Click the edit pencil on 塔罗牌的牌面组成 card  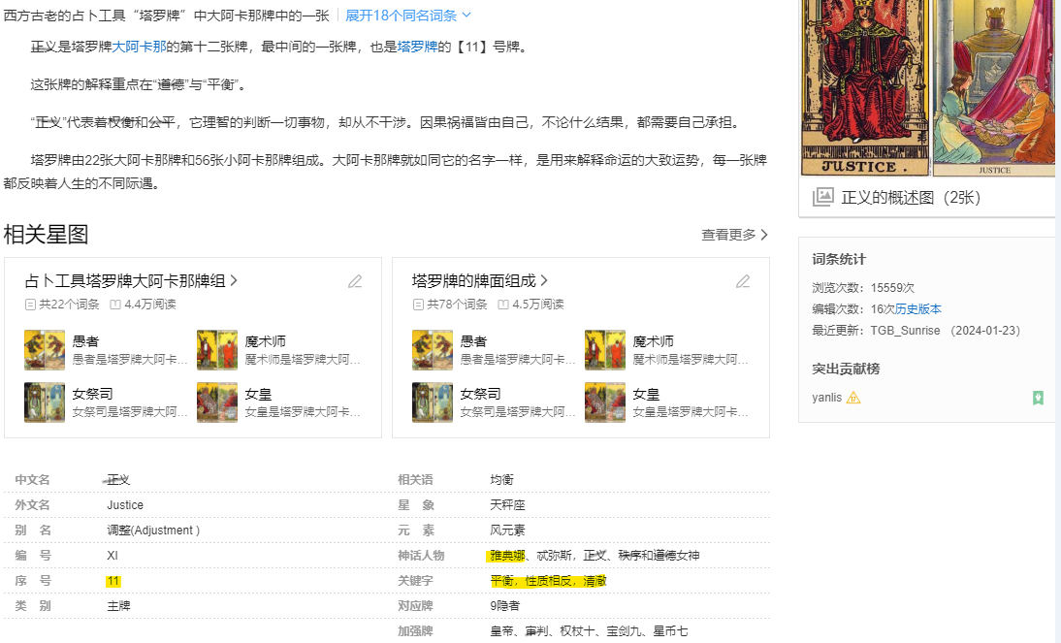click(743, 281)
